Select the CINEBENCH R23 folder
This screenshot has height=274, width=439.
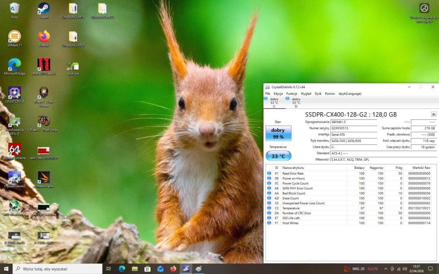102,11
